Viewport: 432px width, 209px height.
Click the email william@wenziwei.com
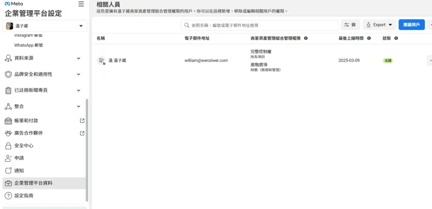206,61
